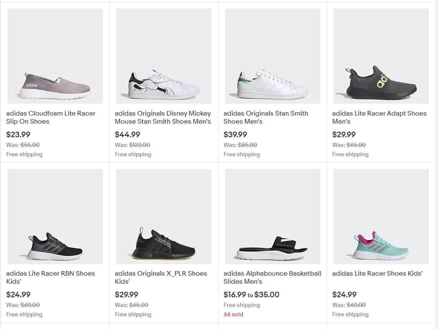Click the black Lite Racer RBN Kids' image

point(55,216)
